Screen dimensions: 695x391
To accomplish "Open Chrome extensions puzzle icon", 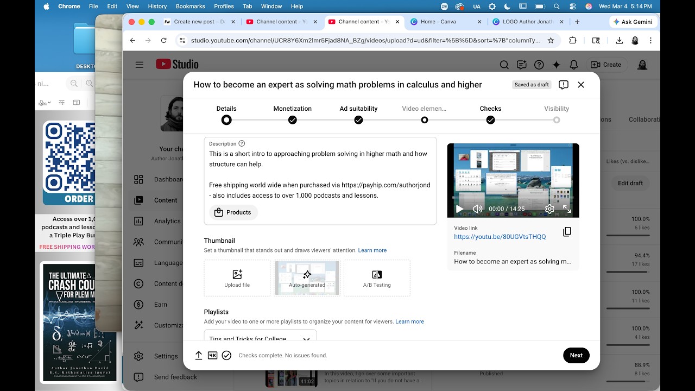I will click(573, 40).
